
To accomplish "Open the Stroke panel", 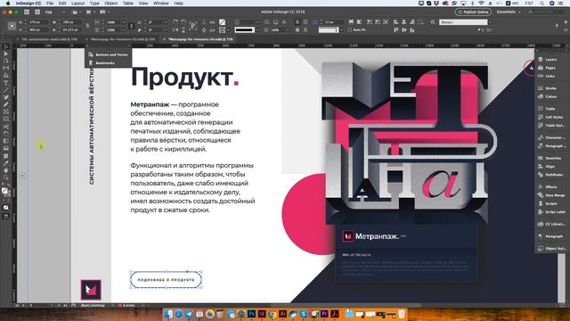I will click(x=547, y=88).
